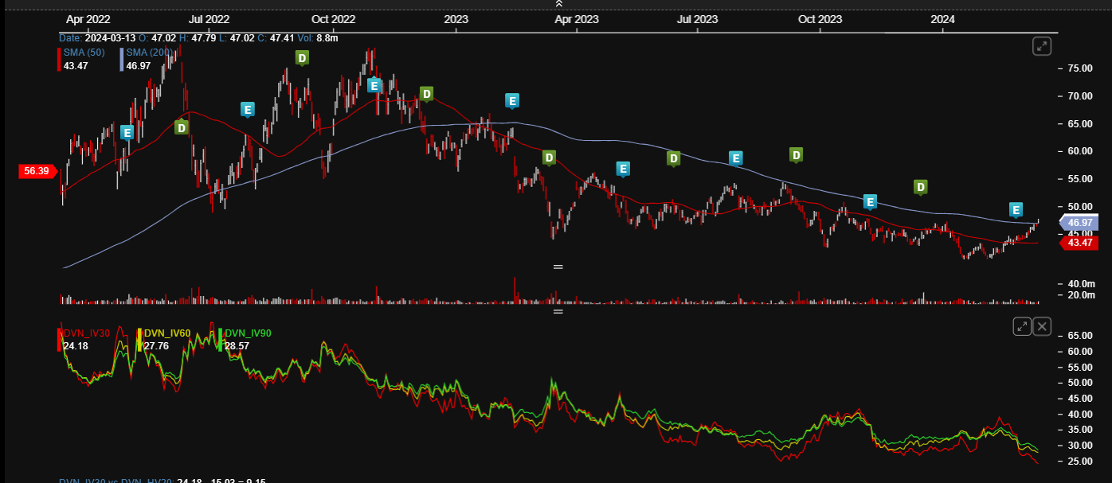Open the December 2022 dividend D marker
The height and width of the screenshot is (483, 1112).
[x=426, y=94]
